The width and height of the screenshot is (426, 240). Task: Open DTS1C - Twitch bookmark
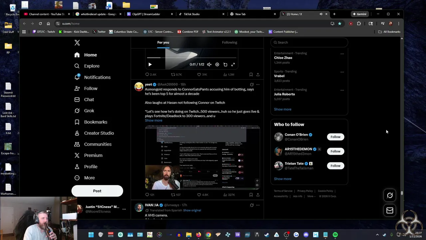point(44,32)
